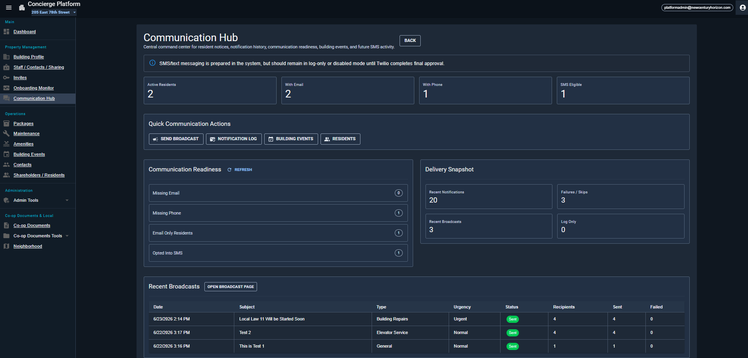
Task: Select the Missing Phone readiness row
Action: [278, 213]
